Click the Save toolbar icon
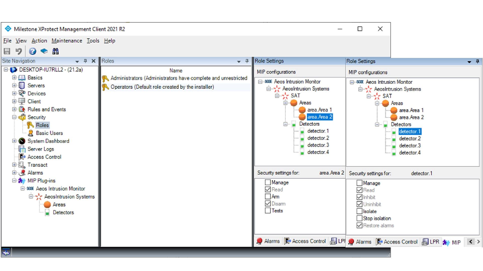483x271 pixels. (x=7, y=51)
